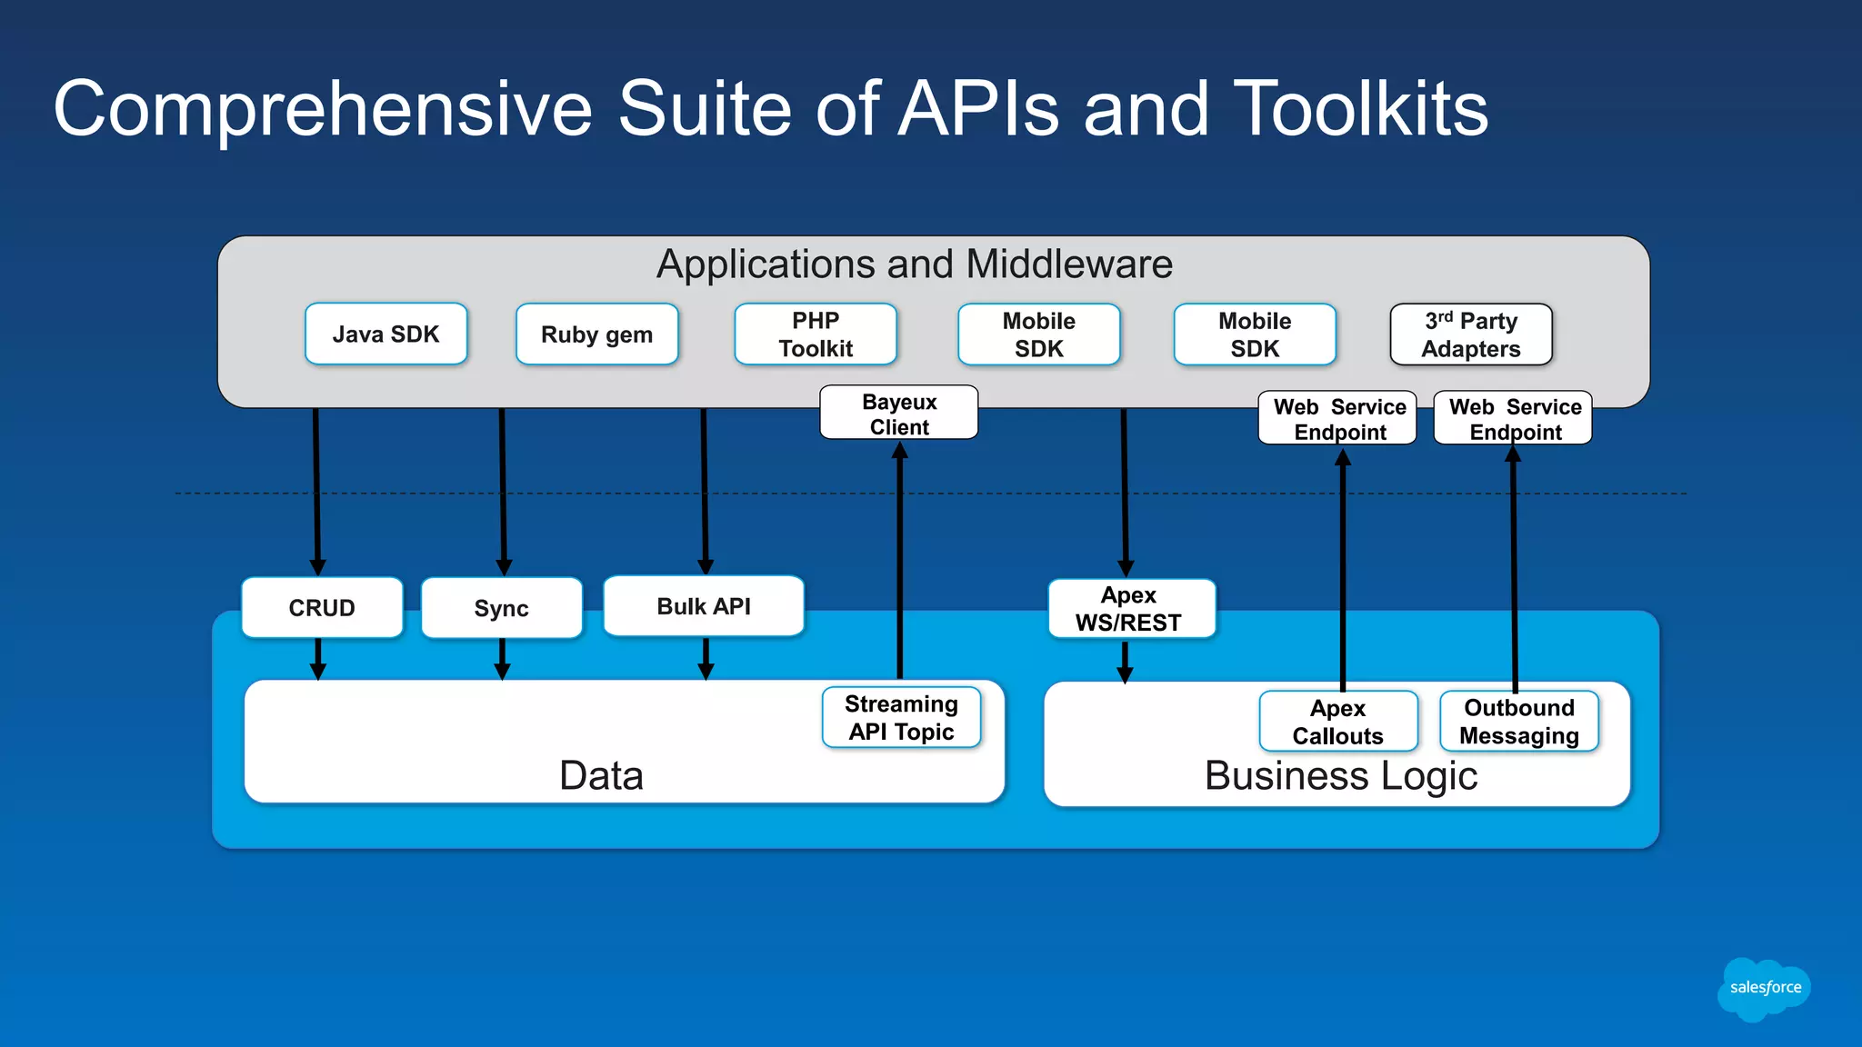Click the CRUD API box
1862x1047 pixels.
tap(322, 607)
